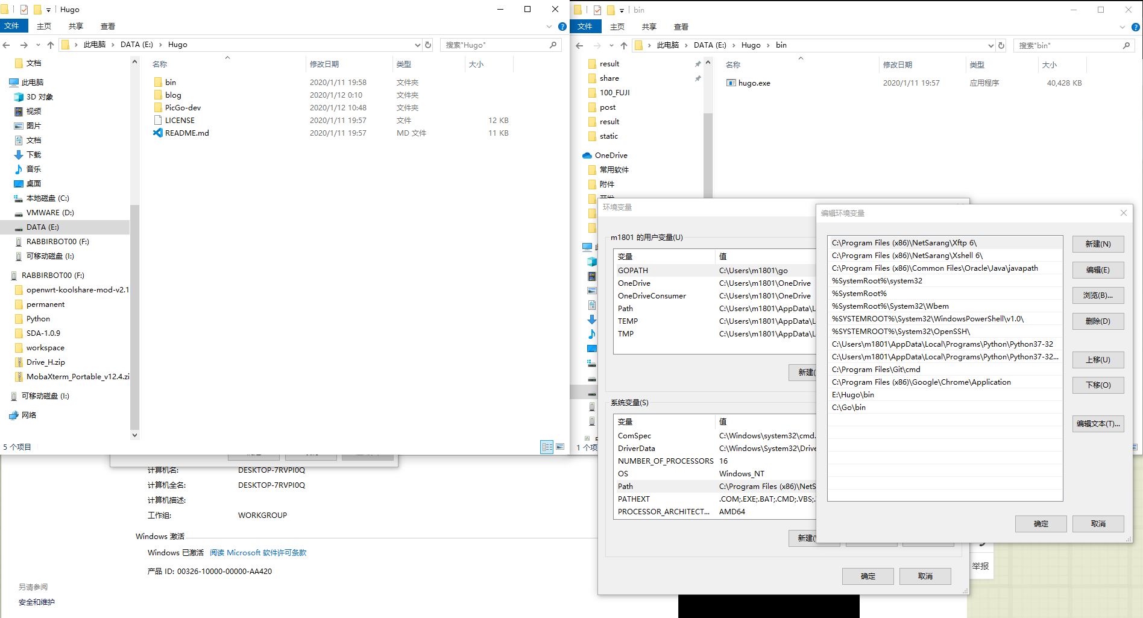Open Help in Hugo window ribbon
This screenshot has width=1143, height=618.
(562, 27)
